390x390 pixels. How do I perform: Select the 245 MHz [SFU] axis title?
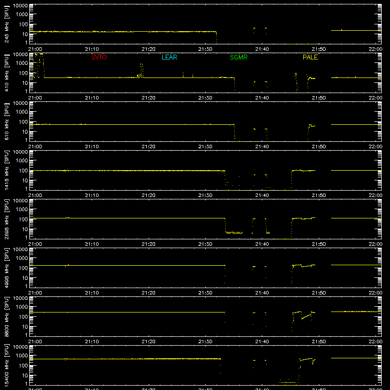[x=7, y=24]
